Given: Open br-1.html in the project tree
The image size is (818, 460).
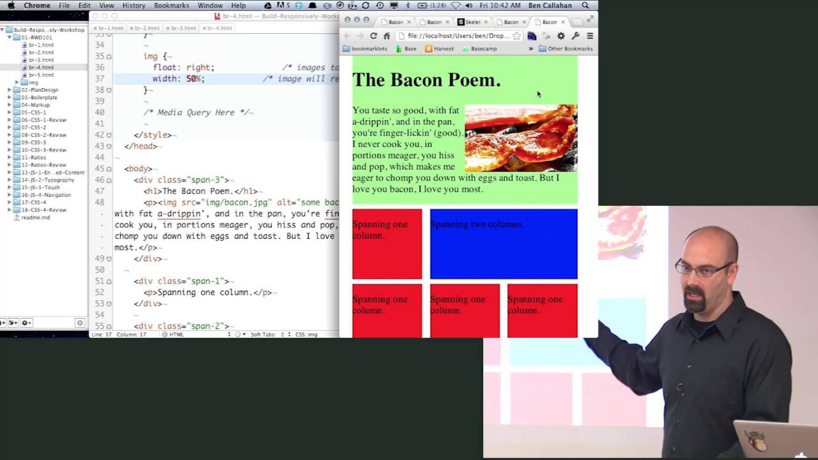Looking at the screenshot, I should tap(41, 45).
